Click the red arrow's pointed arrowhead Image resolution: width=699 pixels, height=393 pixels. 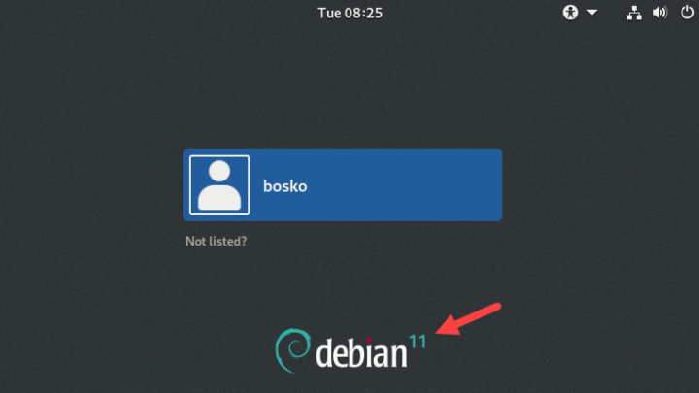click(x=448, y=327)
